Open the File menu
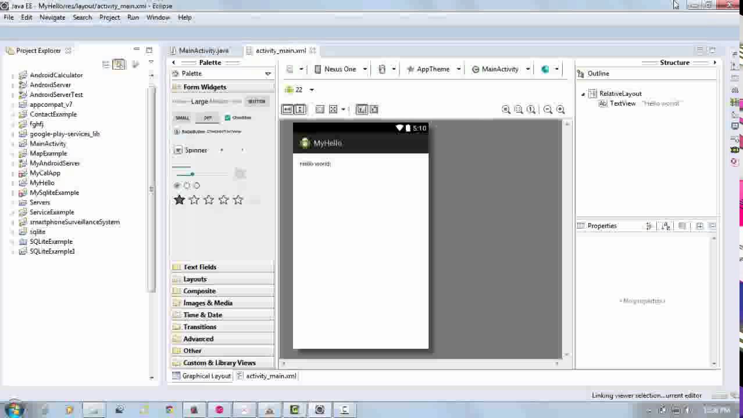The image size is (743, 418). coord(9,17)
